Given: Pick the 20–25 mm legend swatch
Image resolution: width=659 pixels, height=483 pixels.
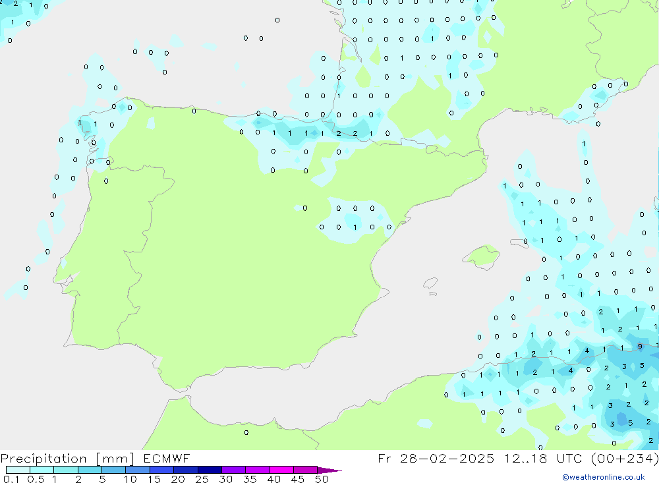Looking at the screenshot, I should point(186,470).
